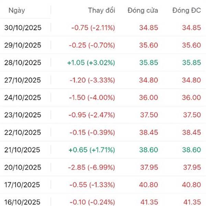206x206 pixels.
Task: Click date 16/10/2025
Action: coord(23,202)
